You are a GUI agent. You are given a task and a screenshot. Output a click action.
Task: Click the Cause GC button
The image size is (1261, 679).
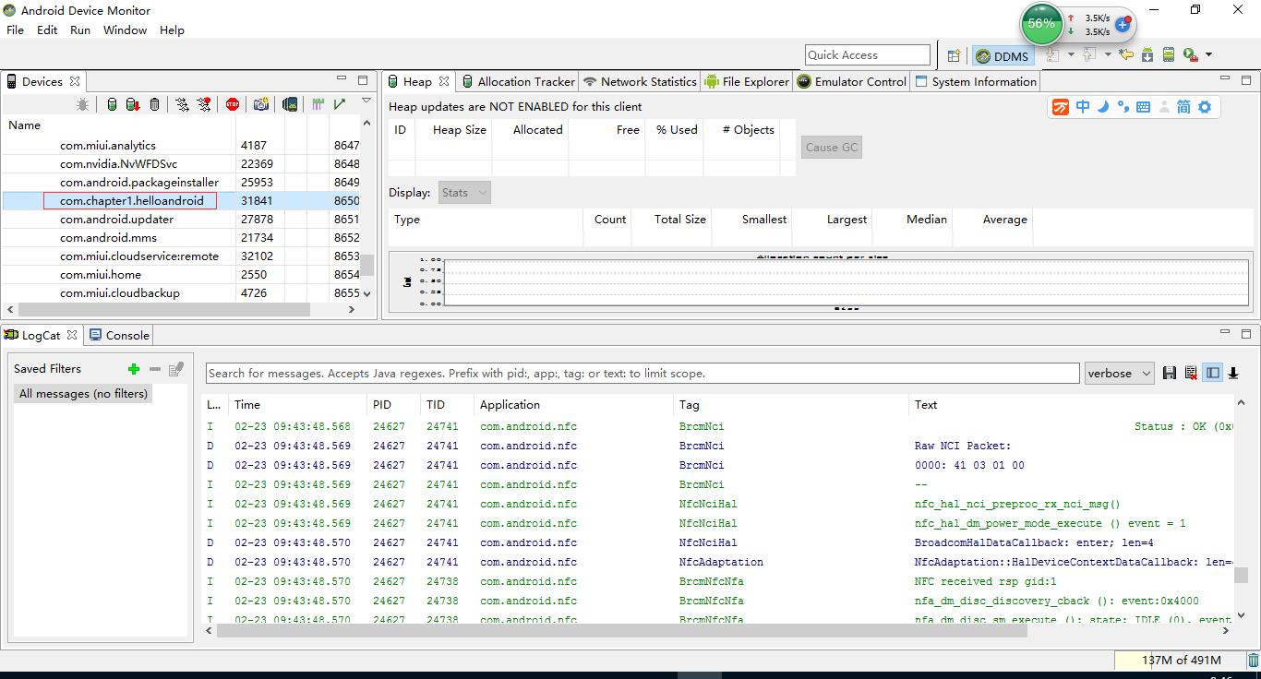(832, 147)
